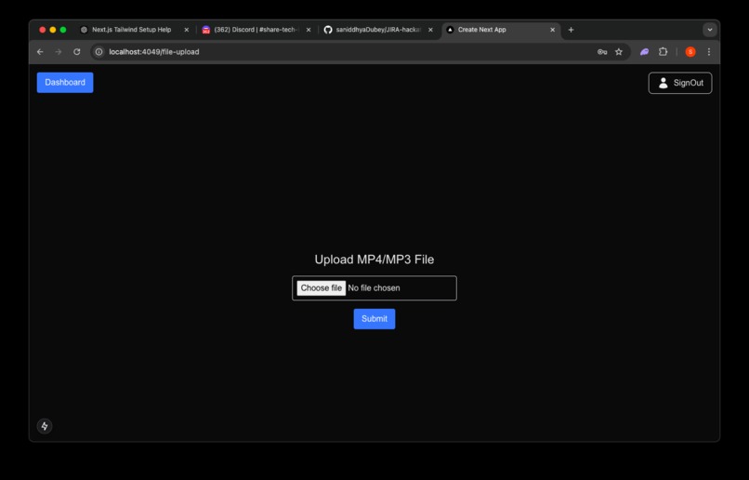Click the Submit button
The width and height of the screenshot is (749, 480).
tap(374, 319)
